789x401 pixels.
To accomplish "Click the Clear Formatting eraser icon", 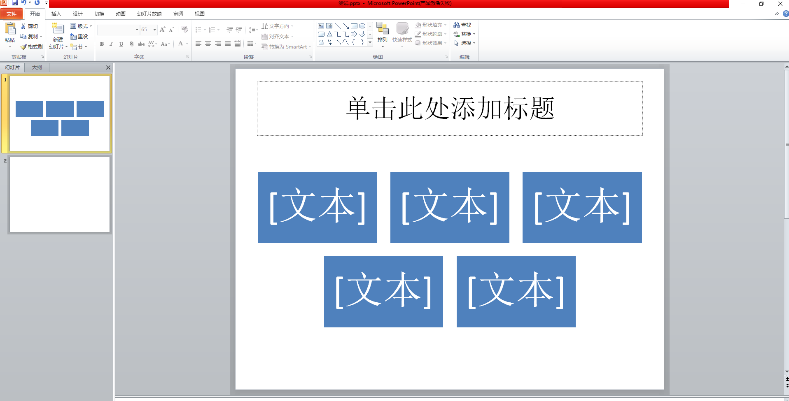I will point(185,30).
